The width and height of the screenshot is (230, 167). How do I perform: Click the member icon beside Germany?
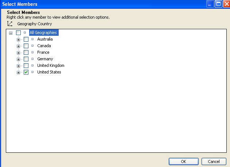(32, 59)
